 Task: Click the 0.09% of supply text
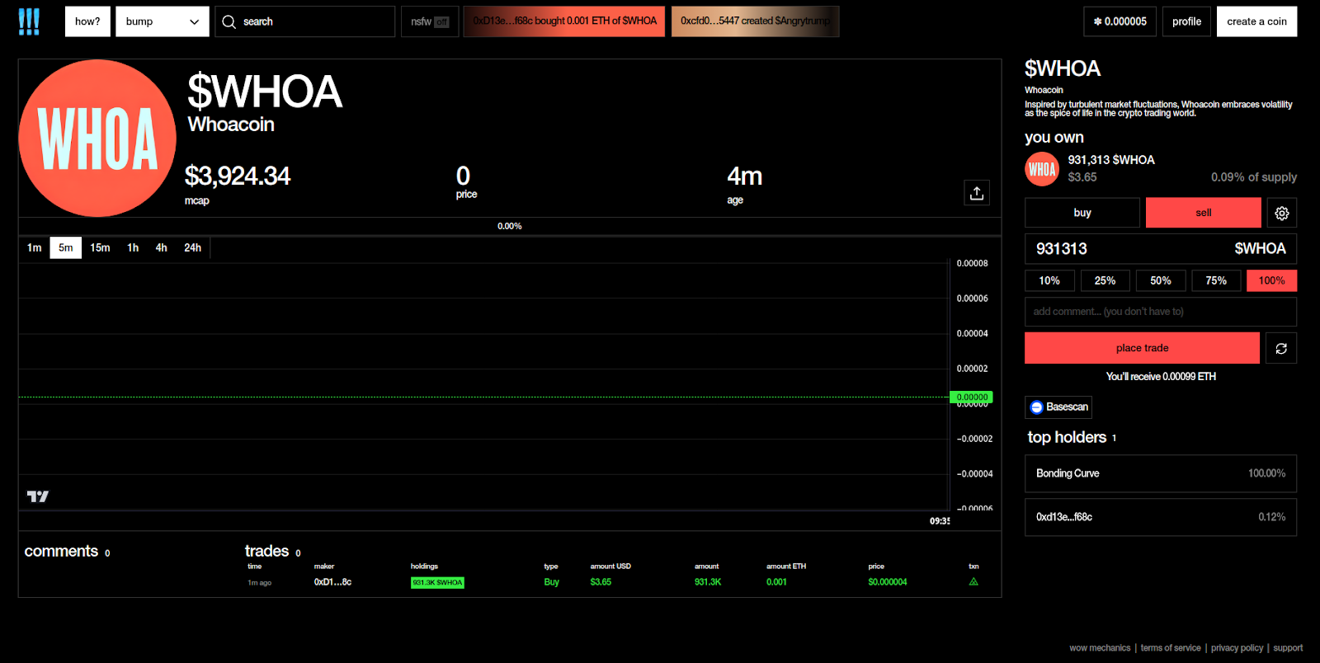point(1253,177)
